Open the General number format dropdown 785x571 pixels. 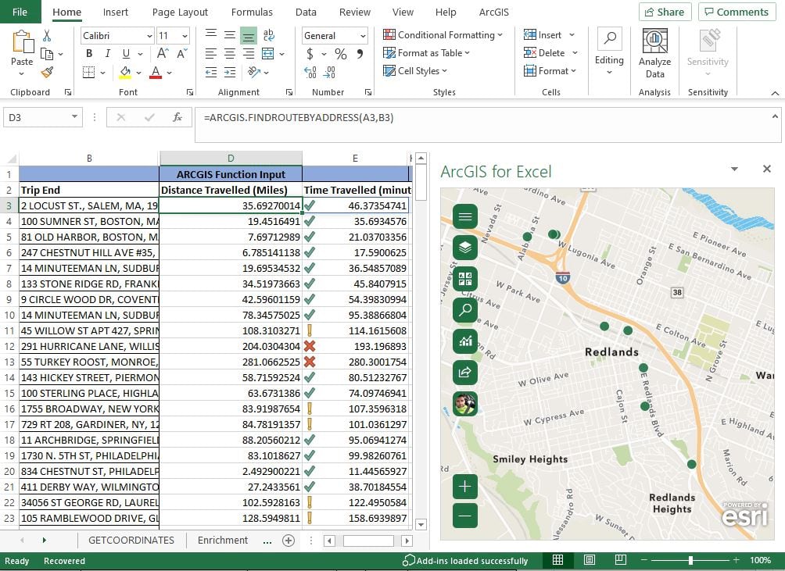pyautogui.click(x=363, y=36)
